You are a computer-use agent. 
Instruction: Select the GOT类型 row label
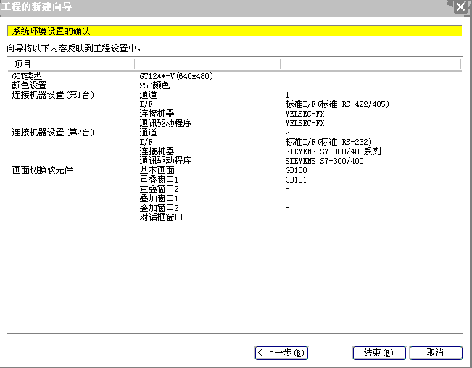[x=27, y=76]
